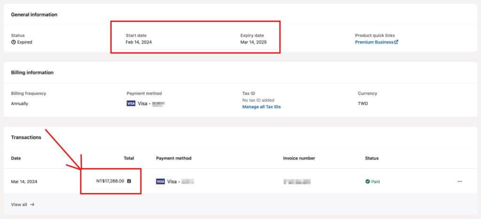Screen dimensions: 481x219
Task: Click the arrow icon after View all
Action: (x=32, y=204)
